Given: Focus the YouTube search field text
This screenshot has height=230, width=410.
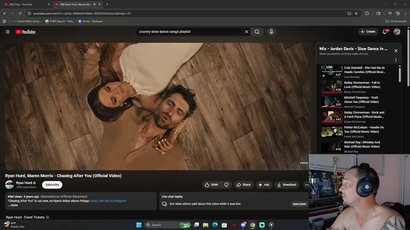Looking at the screenshot, I should [165, 32].
